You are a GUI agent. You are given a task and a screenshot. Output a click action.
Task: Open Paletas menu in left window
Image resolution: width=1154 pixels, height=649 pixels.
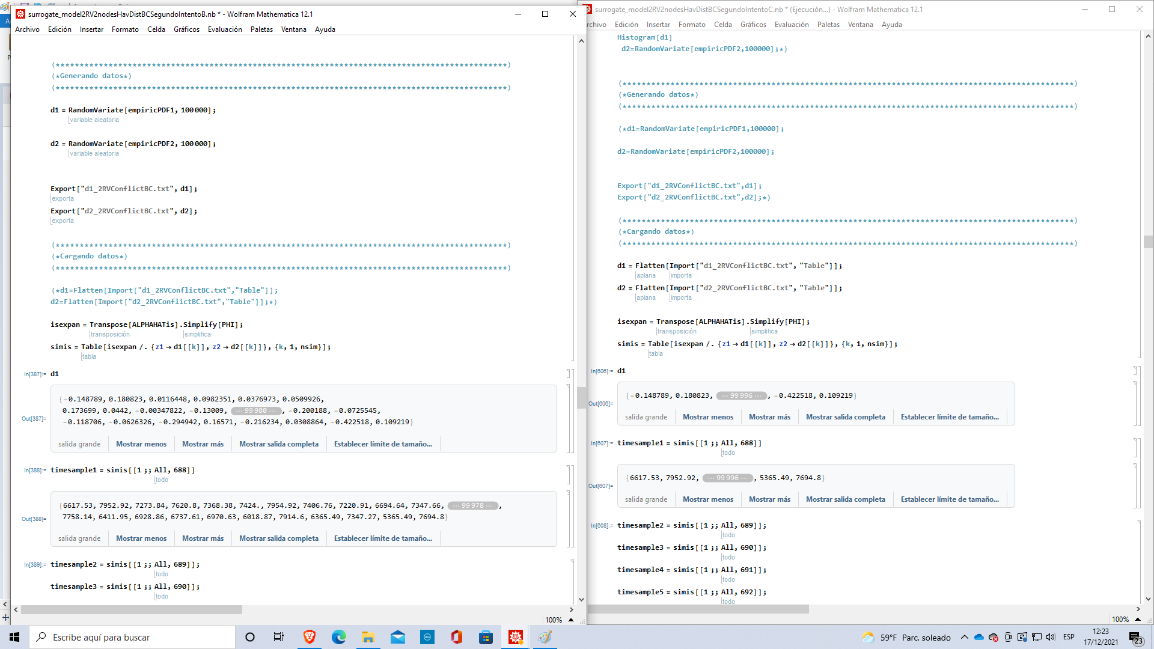[x=261, y=29]
